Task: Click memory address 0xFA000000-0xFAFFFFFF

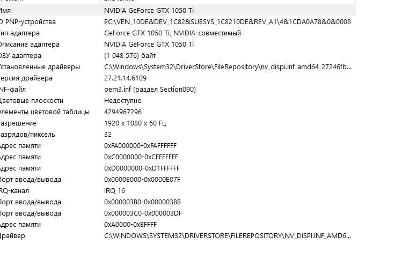Action: tap(140, 146)
